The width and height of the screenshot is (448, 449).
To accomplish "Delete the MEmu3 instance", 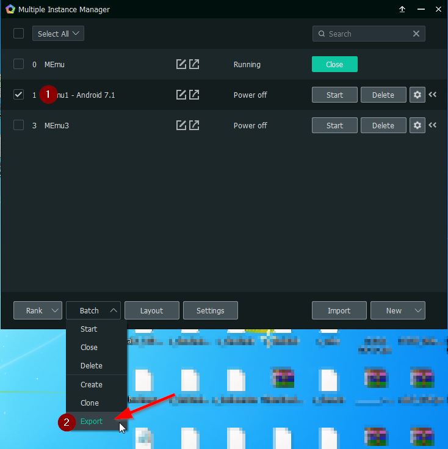I will point(383,125).
